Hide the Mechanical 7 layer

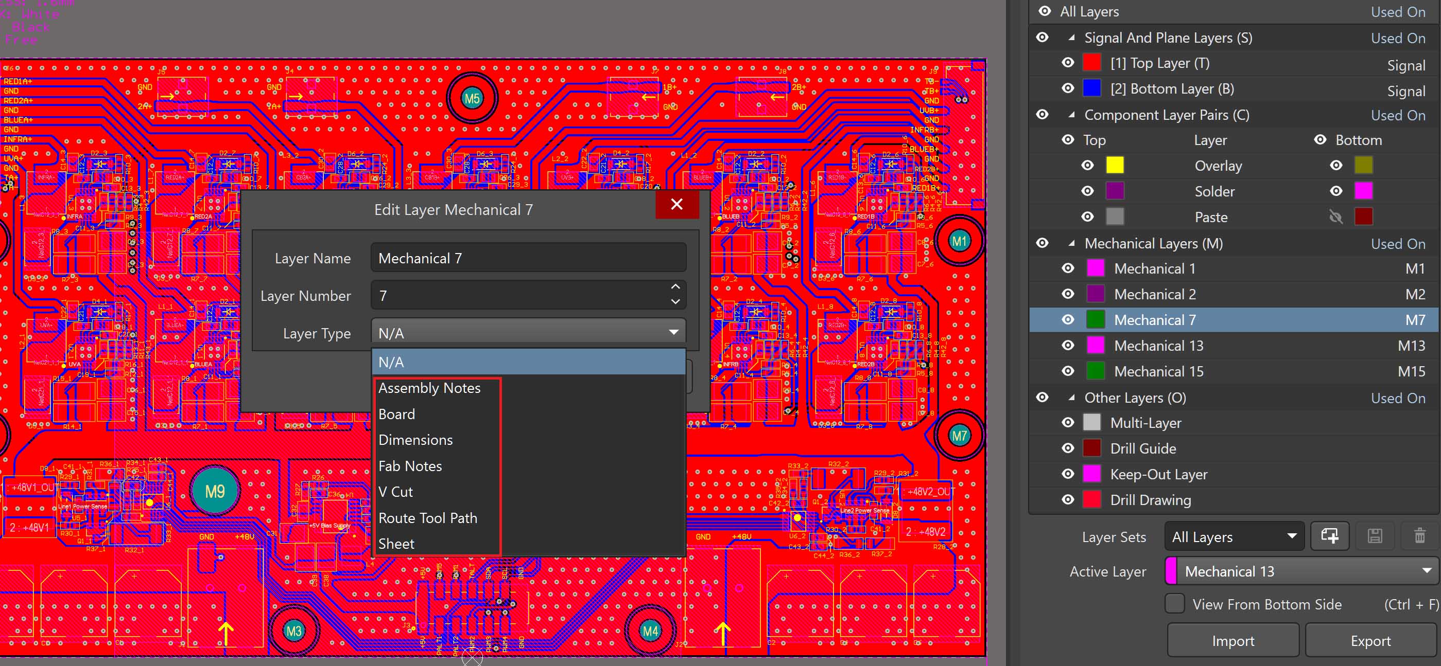1068,319
